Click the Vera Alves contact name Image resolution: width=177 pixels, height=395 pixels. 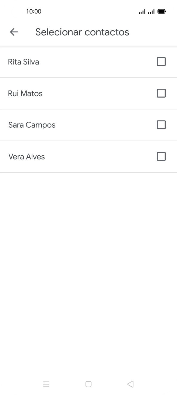point(27,156)
